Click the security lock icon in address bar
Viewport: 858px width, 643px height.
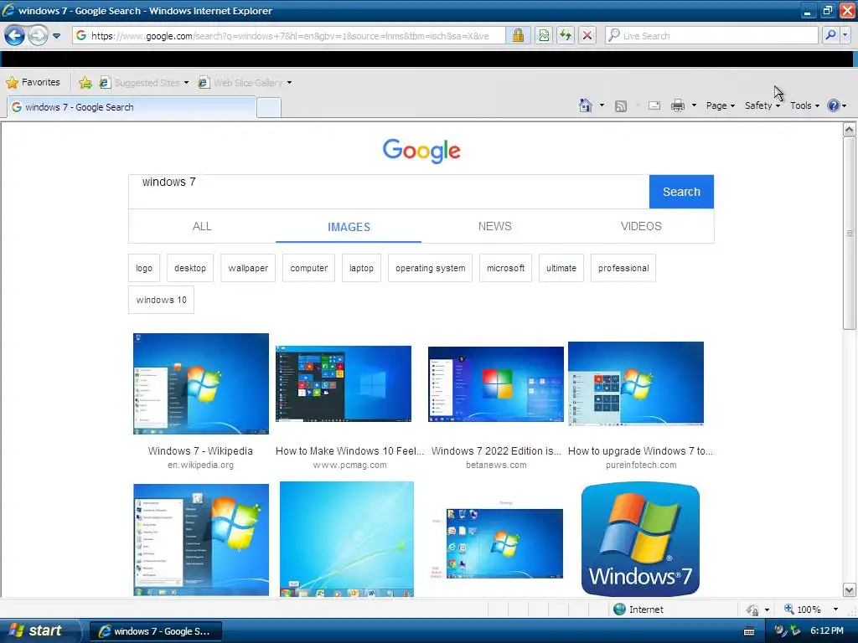(518, 35)
